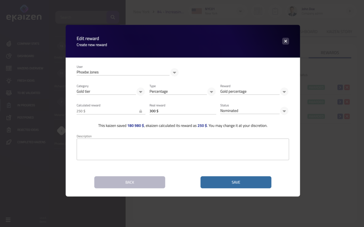Open Fresh Ideas lightbulb item
This screenshot has height=227, width=364.
click(x=26, y=81)
